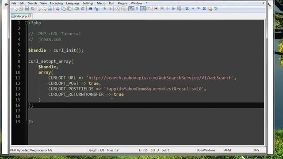Save the file with the floppy disk icon
Screen dimensions: 283x159
pos(27,9)
